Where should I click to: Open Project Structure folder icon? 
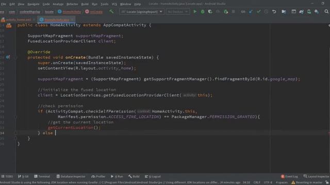(284, 11)
